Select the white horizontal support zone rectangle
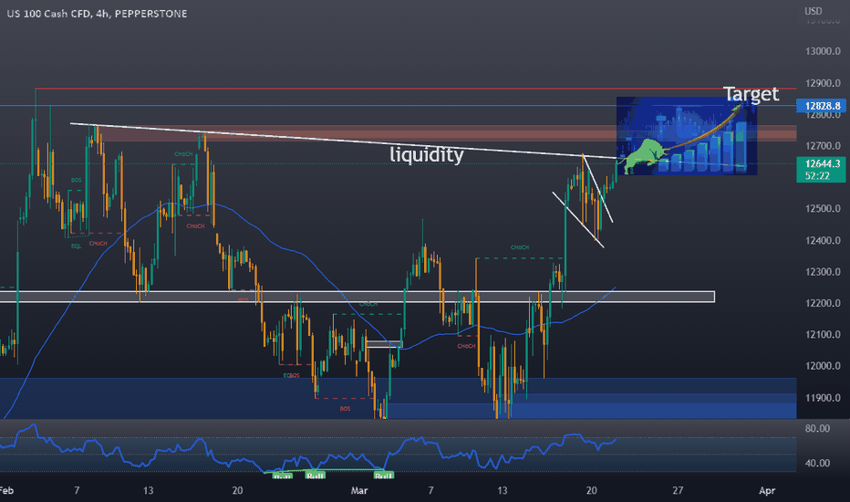Screen dimensions: 850x502 pyautogui.click(x=358, y=297)
